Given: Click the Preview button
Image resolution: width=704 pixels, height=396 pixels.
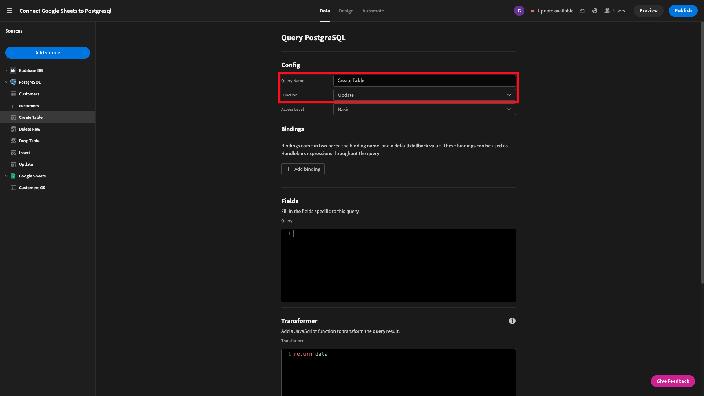Looking at the screenshot, I should pyautogui.click(x=648, y=11).
